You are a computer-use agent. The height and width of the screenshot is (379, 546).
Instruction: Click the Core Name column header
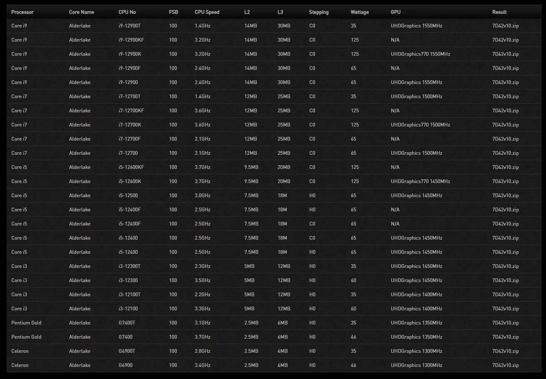[x=82, y=12]
